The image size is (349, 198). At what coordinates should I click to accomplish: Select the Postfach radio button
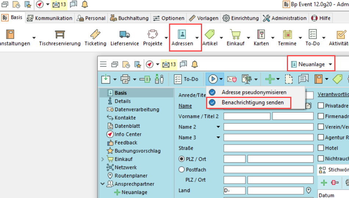point(181,170)
